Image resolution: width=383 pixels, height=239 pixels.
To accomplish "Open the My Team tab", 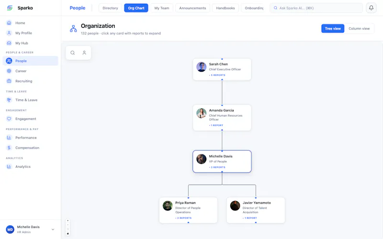I will point(162,8).
